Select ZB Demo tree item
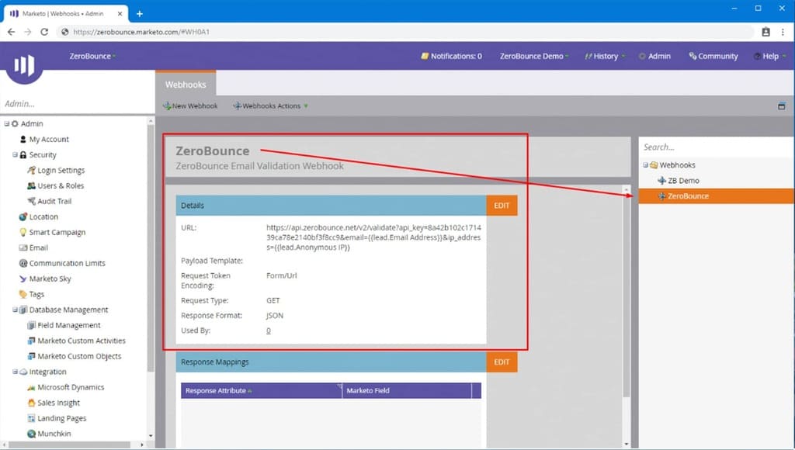 coord(683,181)
